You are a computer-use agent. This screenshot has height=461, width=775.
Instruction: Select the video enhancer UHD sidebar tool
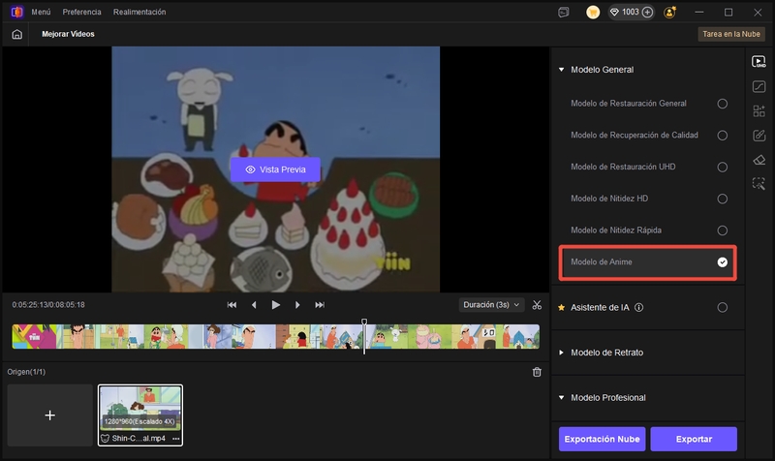759,62
